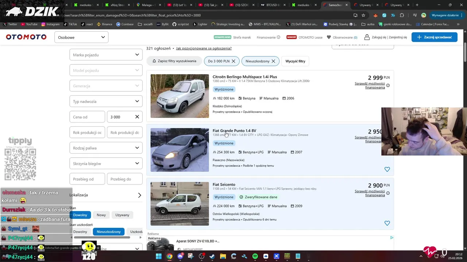The width and height of the screenshot is (467, 262).
Task: Open the Rodzaj paliwa dropdown
Action: click(x=106, y=148)
